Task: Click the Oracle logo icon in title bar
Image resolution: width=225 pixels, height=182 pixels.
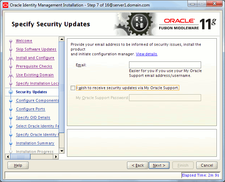Action: [5, 5]
